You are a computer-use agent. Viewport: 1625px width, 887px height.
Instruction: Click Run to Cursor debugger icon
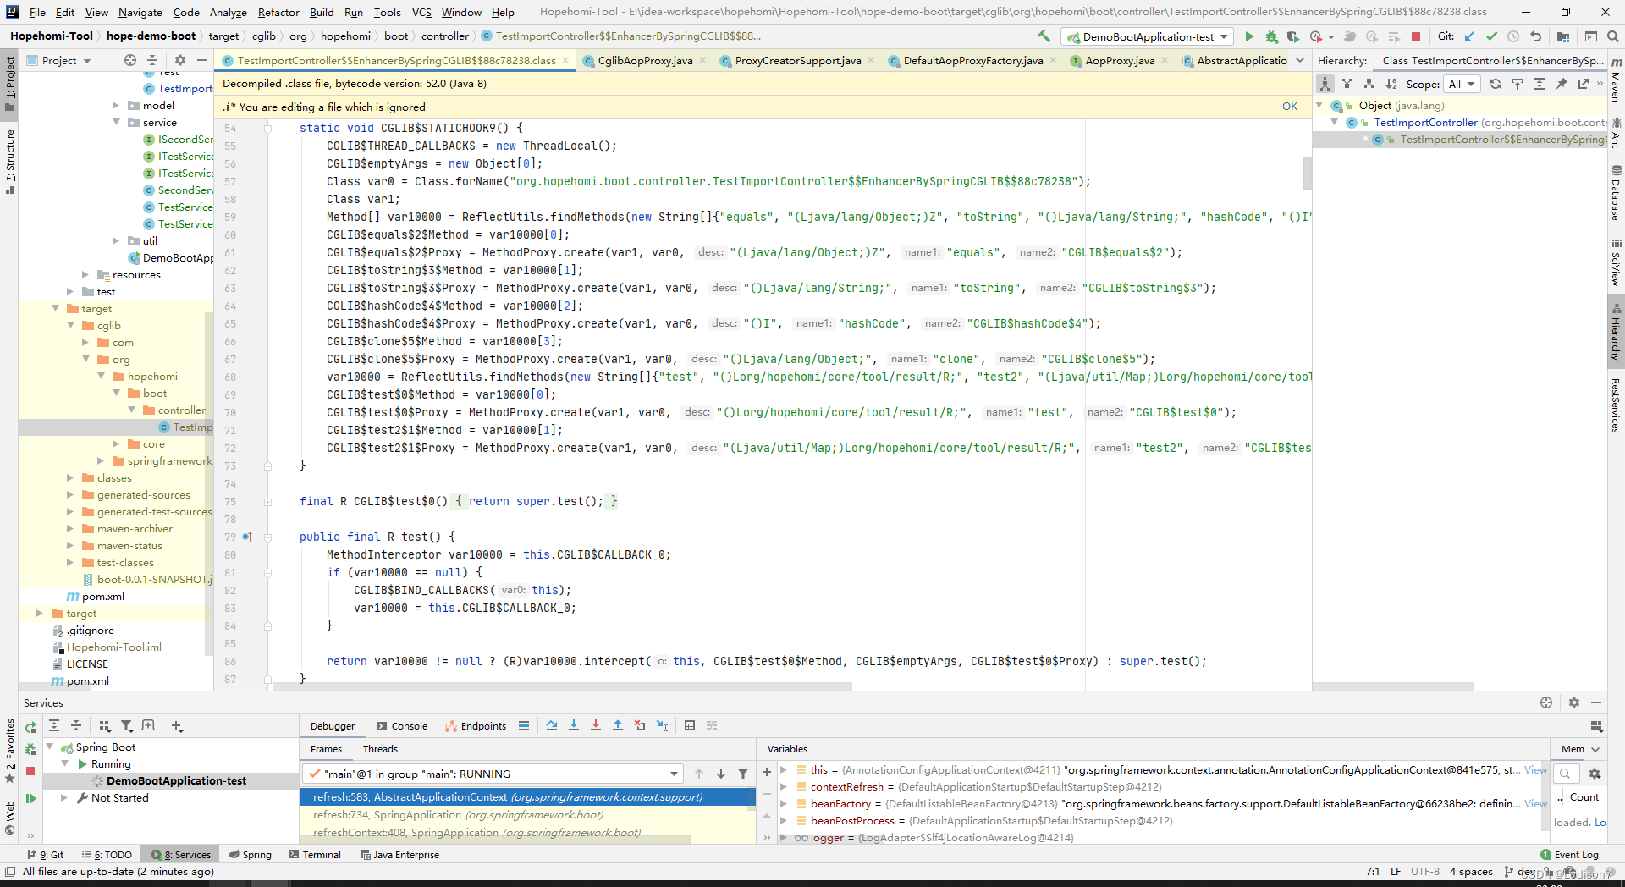pyautogui.click(x=662, y=725)
